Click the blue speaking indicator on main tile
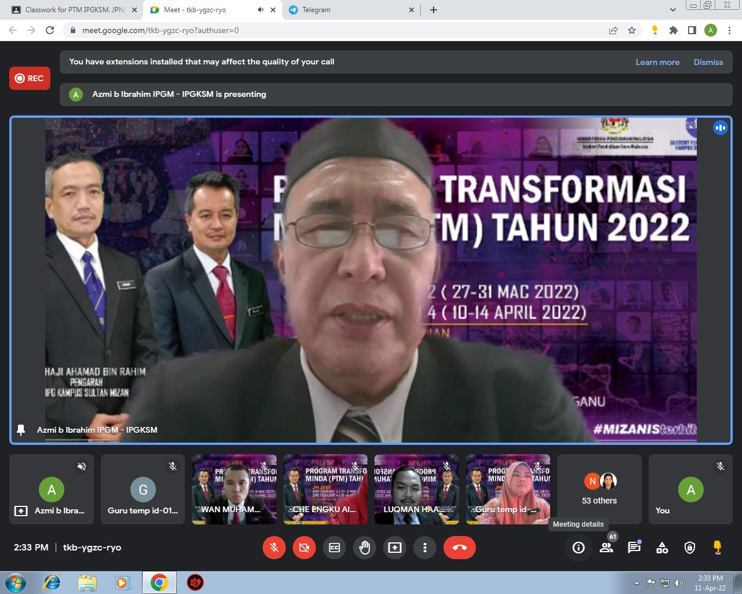 (720, 128)
